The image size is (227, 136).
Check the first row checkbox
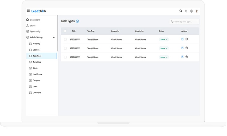point(65,40)
